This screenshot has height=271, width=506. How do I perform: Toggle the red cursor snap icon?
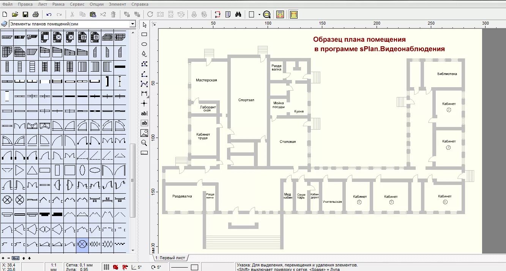[x=125, y=267]
